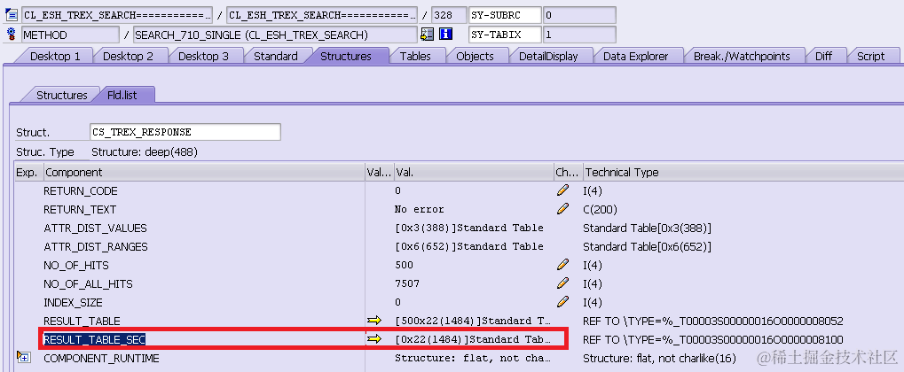
Task: Click the navigate-to-source icon beside method name
Action: 428,35
